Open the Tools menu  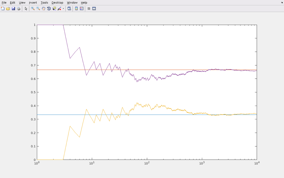[44, 3]
